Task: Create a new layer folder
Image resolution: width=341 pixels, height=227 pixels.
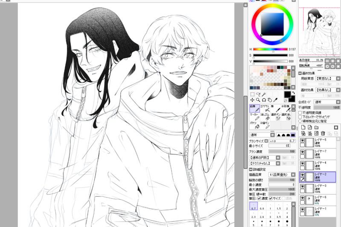Action: [x=316, y=127]
